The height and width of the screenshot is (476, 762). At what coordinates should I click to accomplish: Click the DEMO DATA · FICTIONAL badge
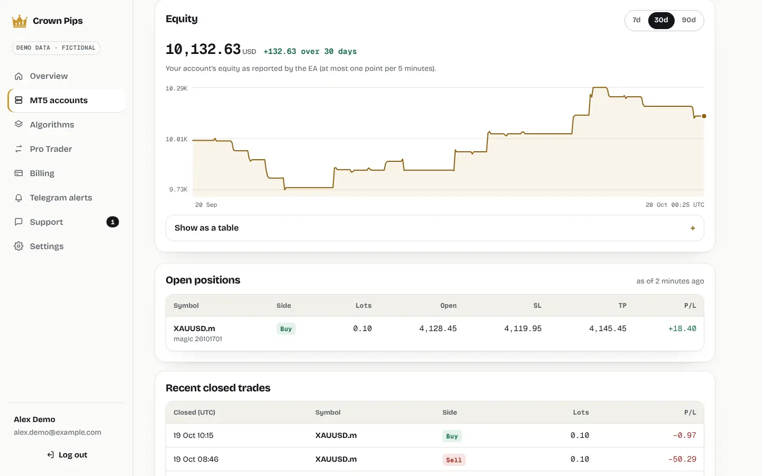(x=56, y=48)
